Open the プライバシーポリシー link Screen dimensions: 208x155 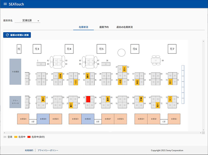coord(48,151)
